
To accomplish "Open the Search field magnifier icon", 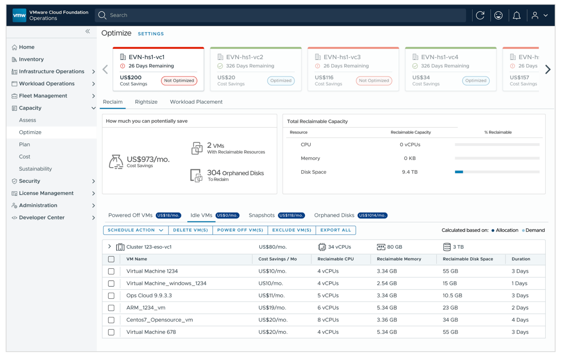I will point(102,15).
